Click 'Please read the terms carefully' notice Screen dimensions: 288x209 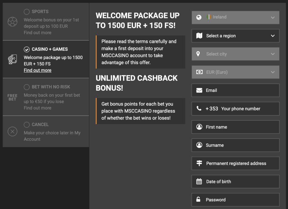click(x=141, y=52)
